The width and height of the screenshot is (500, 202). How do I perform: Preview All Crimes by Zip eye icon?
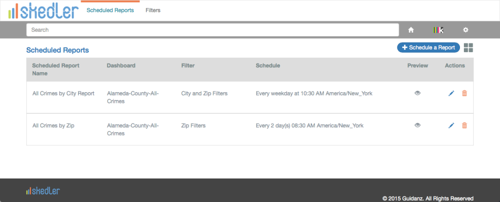(417, 125)
